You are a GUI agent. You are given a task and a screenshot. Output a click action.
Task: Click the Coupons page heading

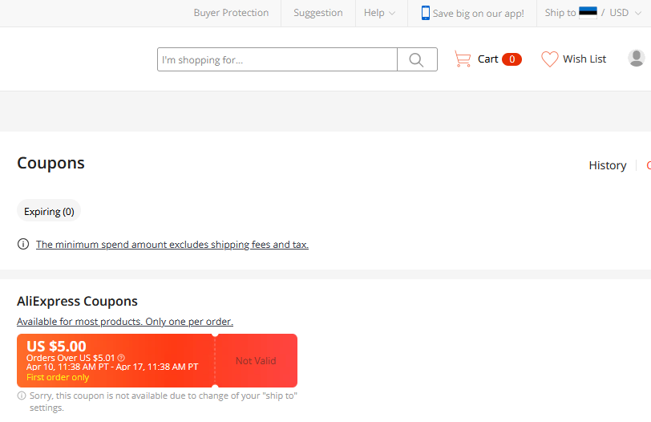point(51,163)
